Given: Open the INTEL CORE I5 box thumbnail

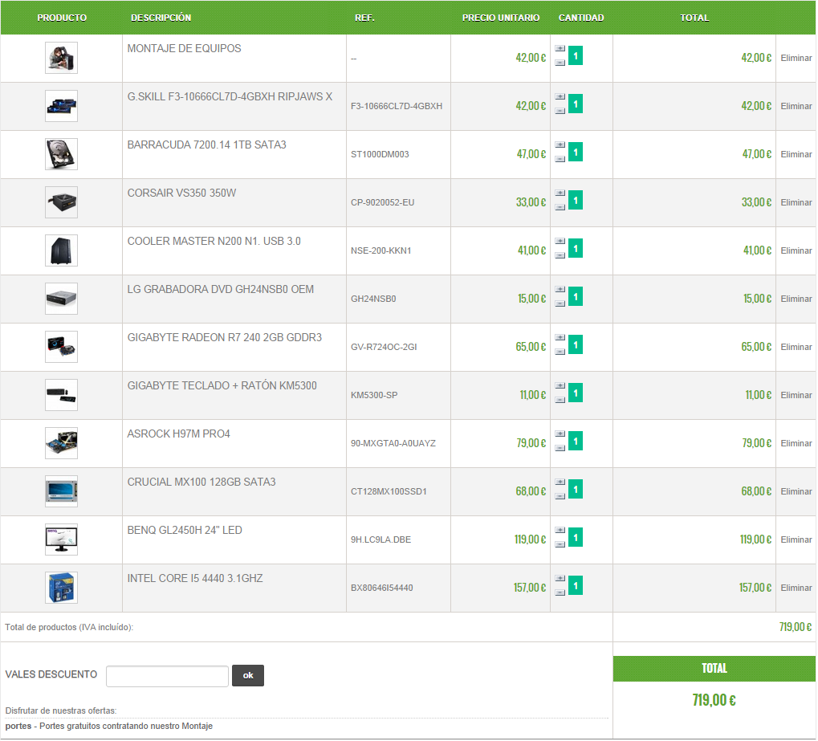Looking at the screenshot, I should (61, 588).
